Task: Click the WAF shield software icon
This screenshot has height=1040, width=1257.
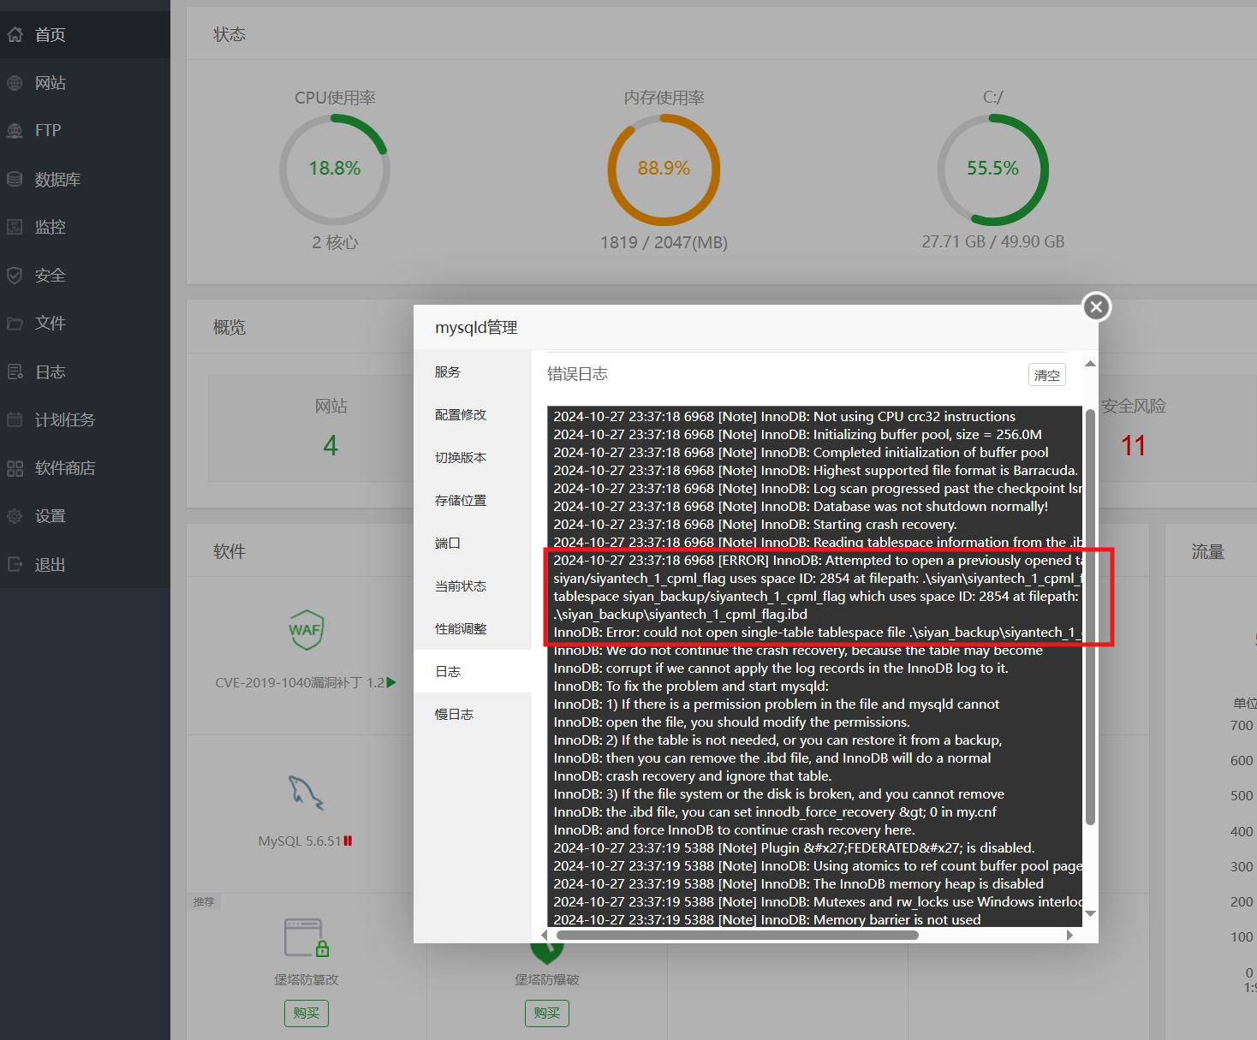Action: tap(306, 630)
